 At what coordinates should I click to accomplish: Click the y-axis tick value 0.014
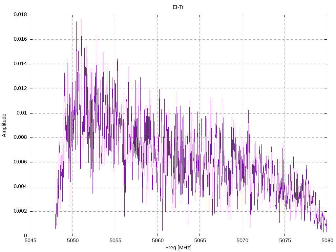tap(20, 64)
